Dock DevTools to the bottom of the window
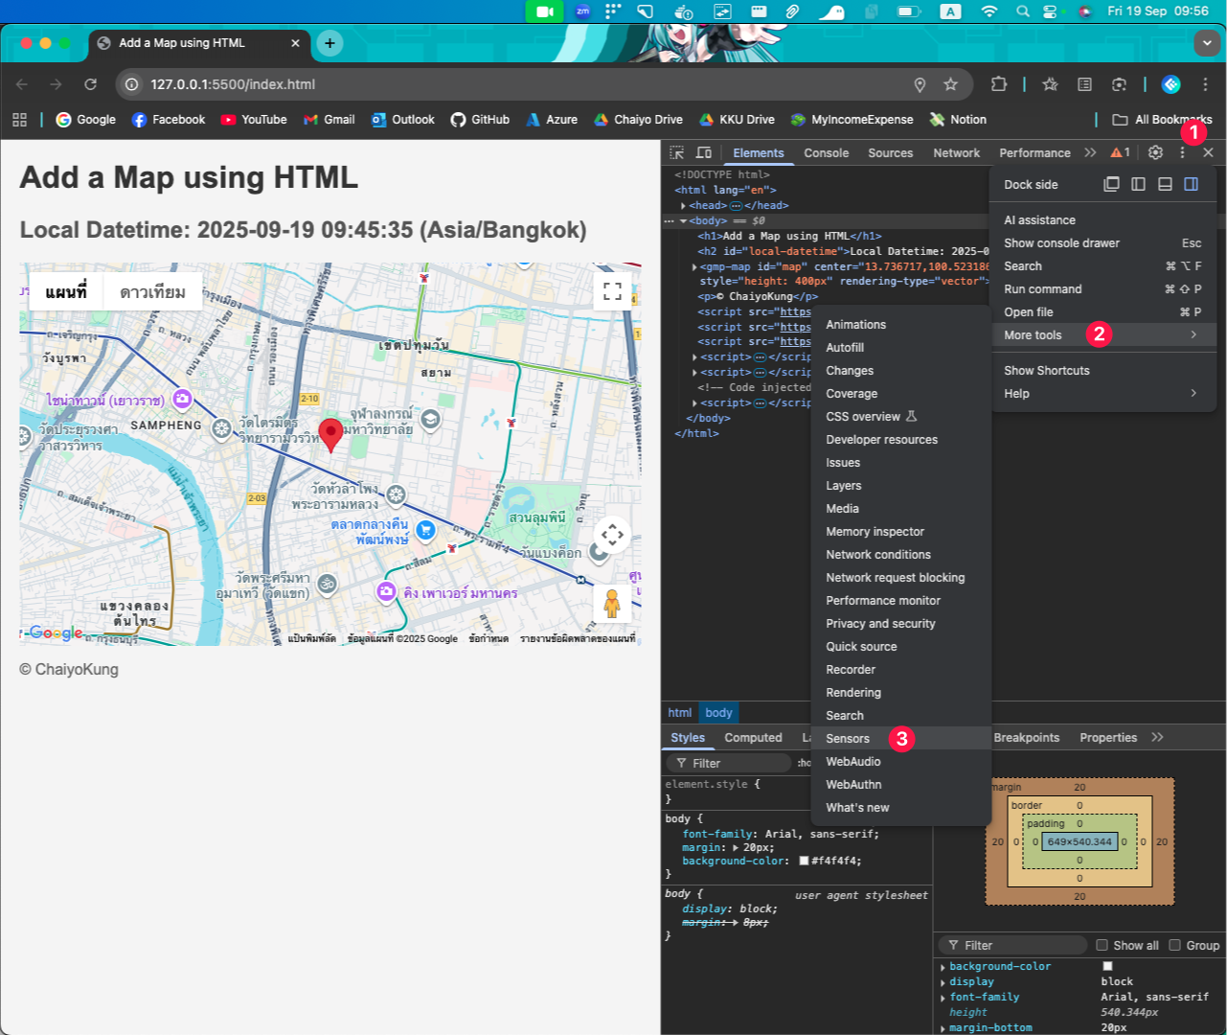Image resolution: width=1227 pixels, height=1035 pixels. coord(1163,184)
